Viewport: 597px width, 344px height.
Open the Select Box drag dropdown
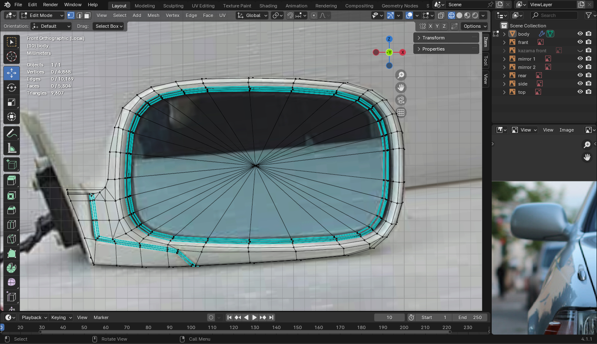point(109,26)
